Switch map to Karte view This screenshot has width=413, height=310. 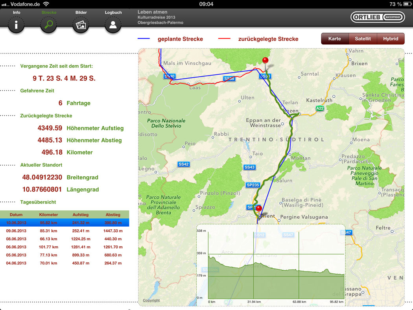pos(335,39)
